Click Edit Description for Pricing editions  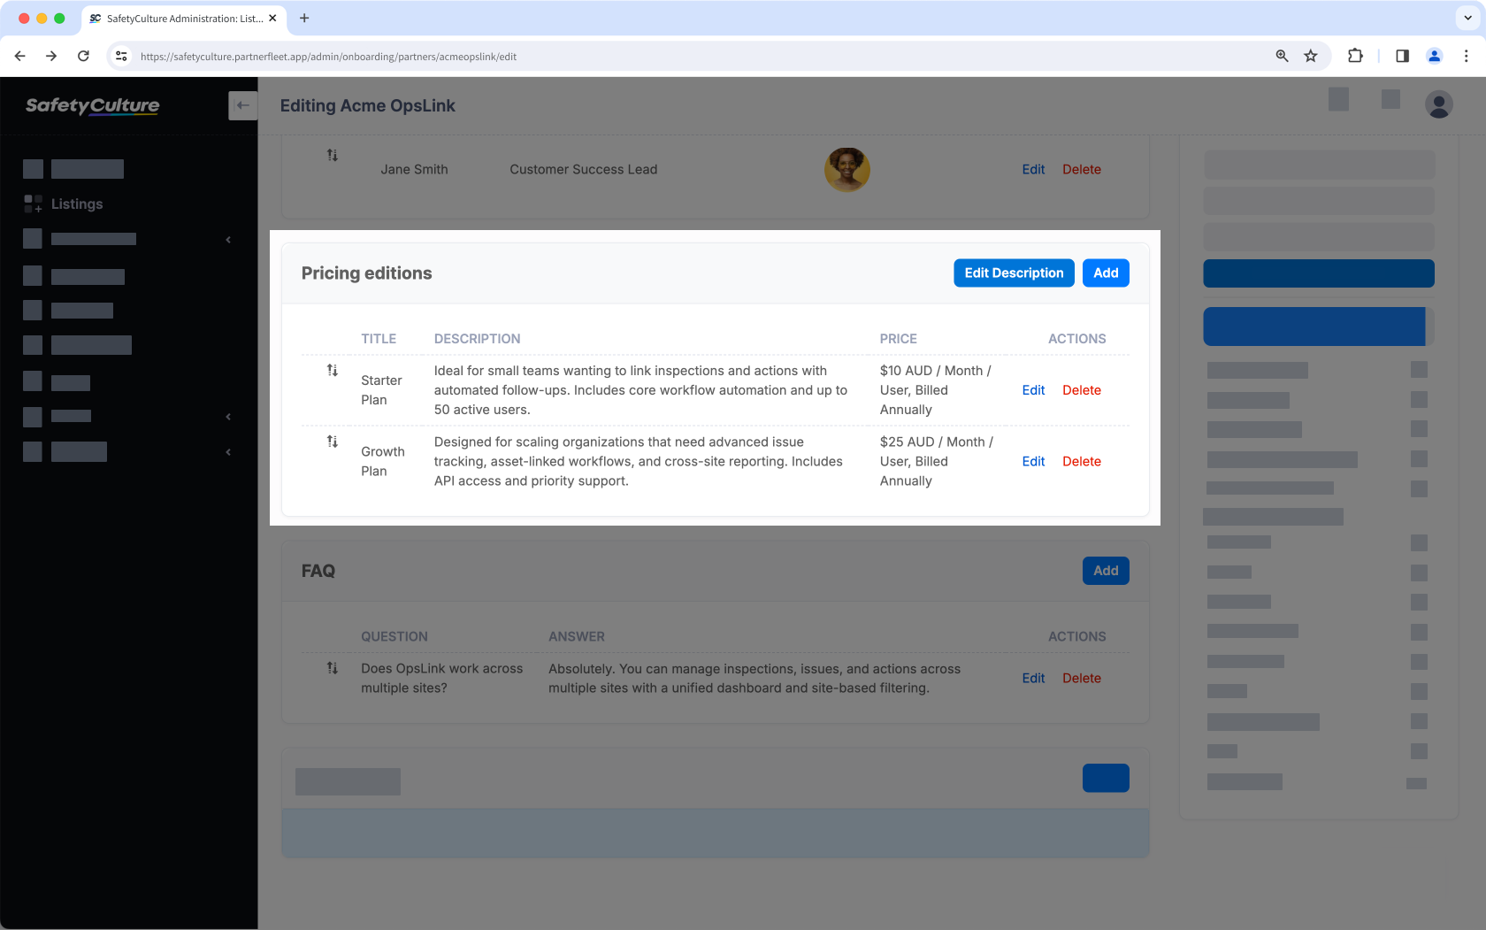point(1014,273)
